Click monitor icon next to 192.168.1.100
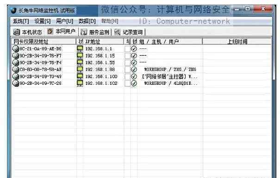This screenshot has width=280, height=178. [x=80, y=77]
